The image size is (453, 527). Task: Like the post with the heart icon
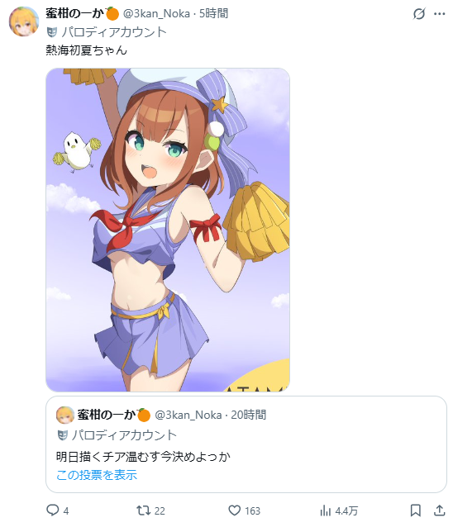pos(235,510)
